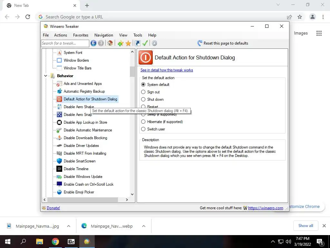Add tweak to favorites via green plus star
330x248 pixels.
tap(121, 43)
